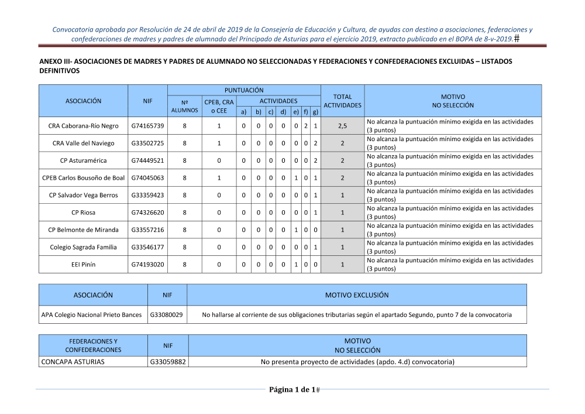Select NIF G33359423 for CP Salvador Vega Berros
Viewport: 585px width, 414px height.
click(147, 195)
